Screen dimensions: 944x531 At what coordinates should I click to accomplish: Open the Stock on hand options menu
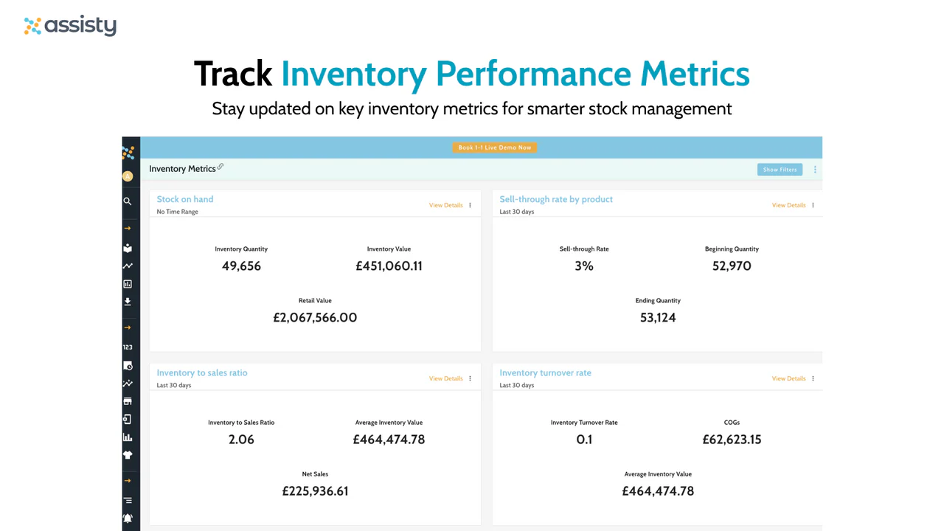click(470, 205)
